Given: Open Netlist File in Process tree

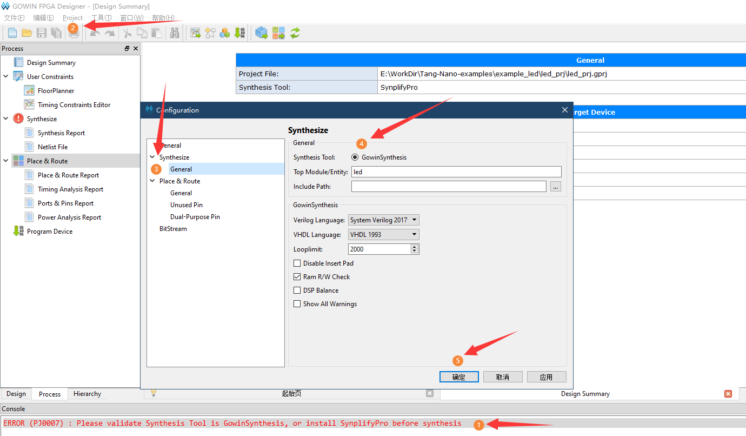Looking at the screenshot, I should (x=52, y=147).
